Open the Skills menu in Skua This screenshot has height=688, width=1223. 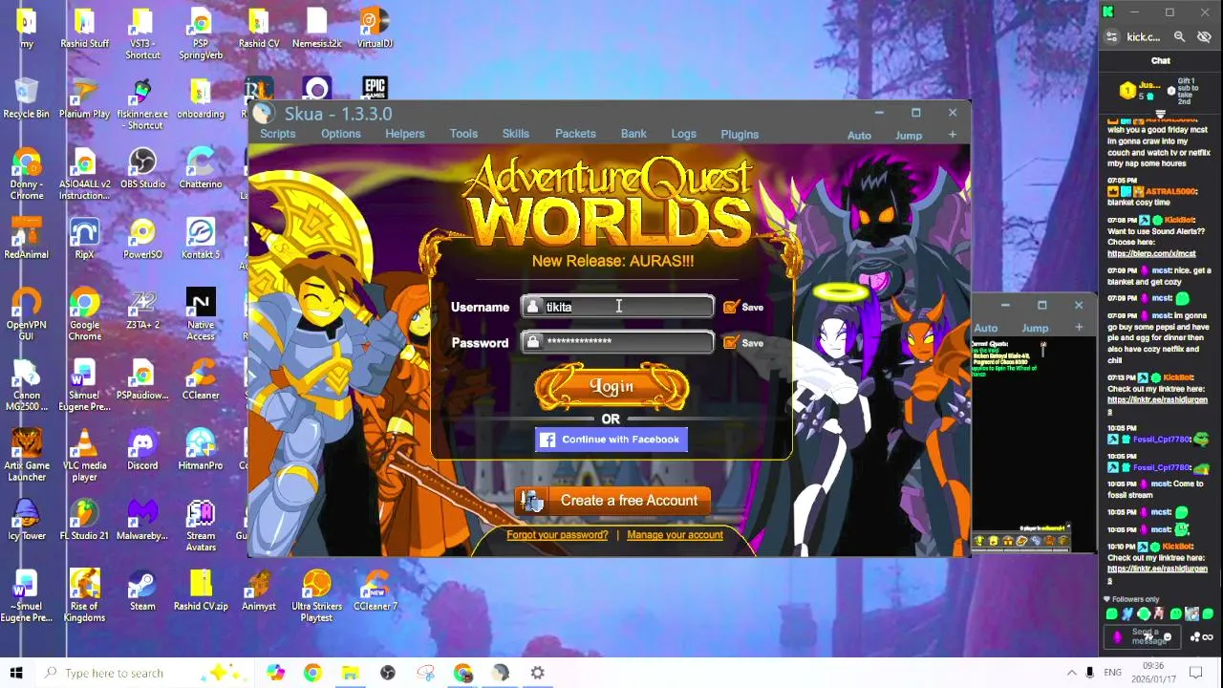pyautogui.click(x=515, y=134)
